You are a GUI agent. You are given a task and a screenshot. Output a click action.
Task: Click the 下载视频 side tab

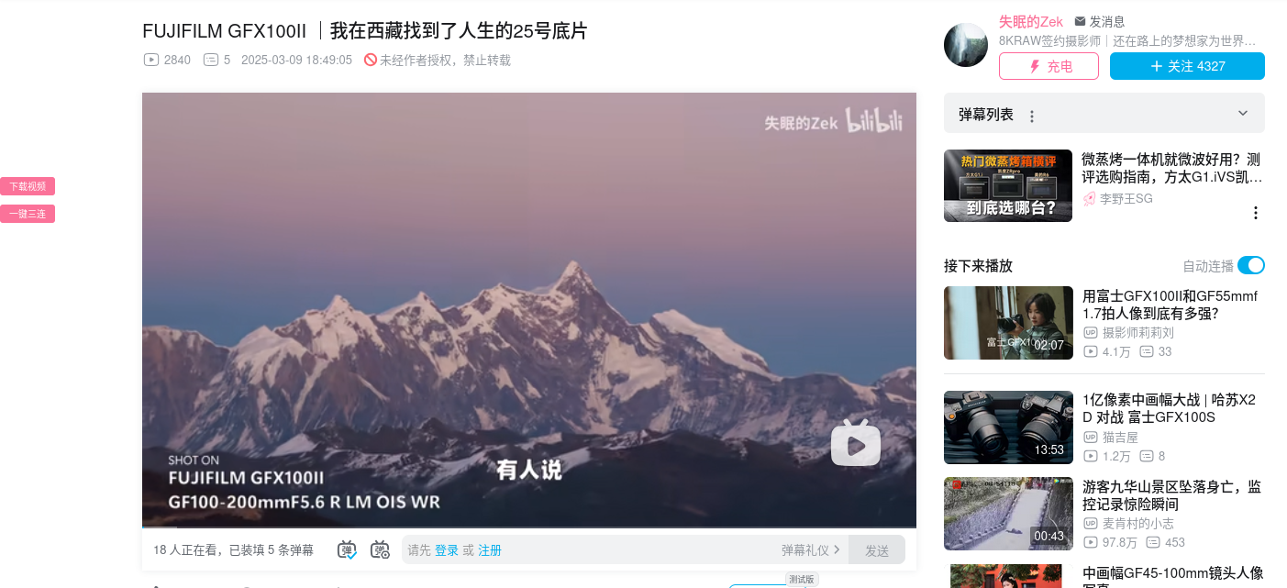coord(28,186)
